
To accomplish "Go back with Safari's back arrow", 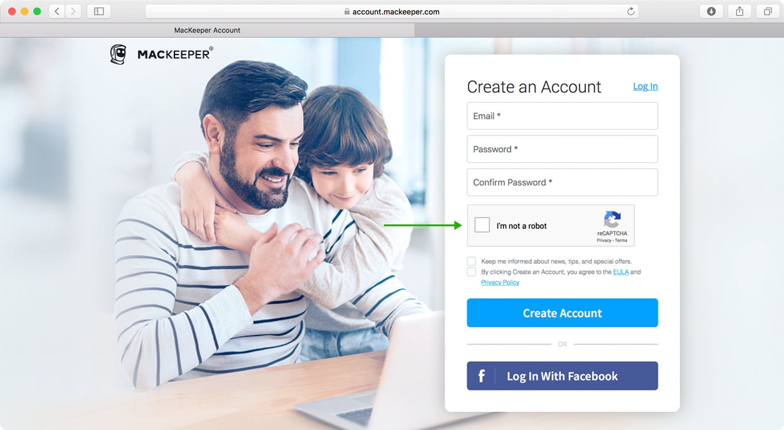I will (x=57, y=11).
